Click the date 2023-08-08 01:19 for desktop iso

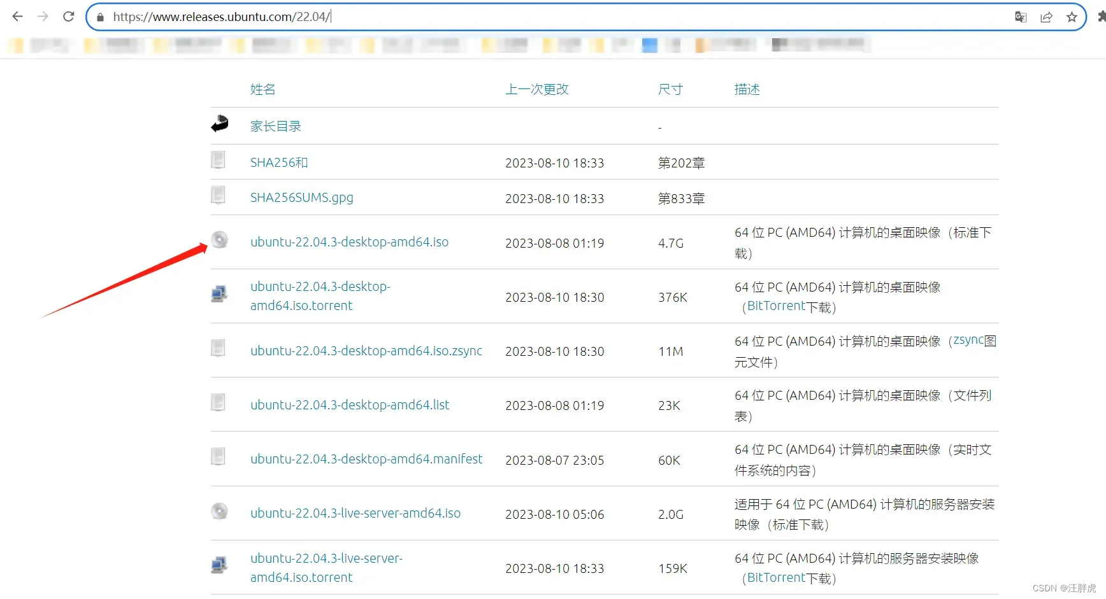click(554, 243)
